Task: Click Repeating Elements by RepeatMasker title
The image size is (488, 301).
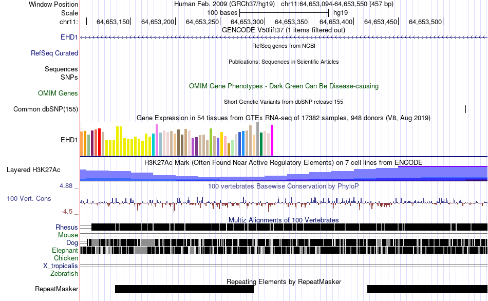Action: point(284,281)
